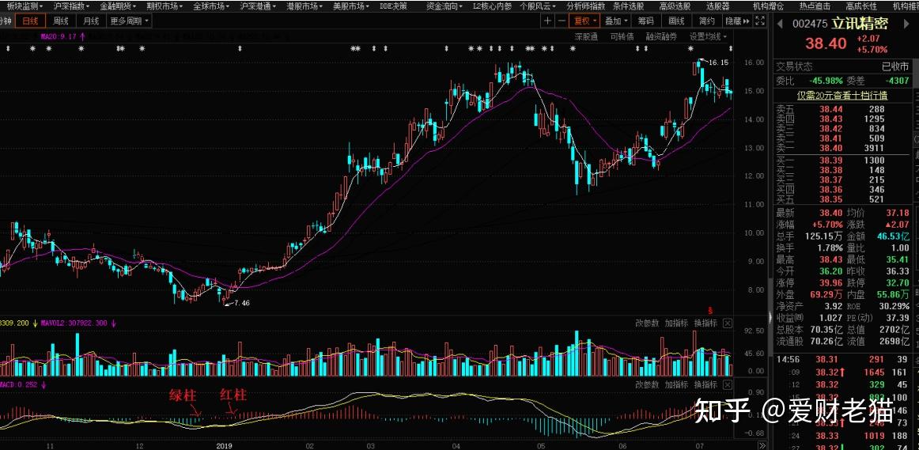Open 板块监测 dropdown menu

pos(25,6)
